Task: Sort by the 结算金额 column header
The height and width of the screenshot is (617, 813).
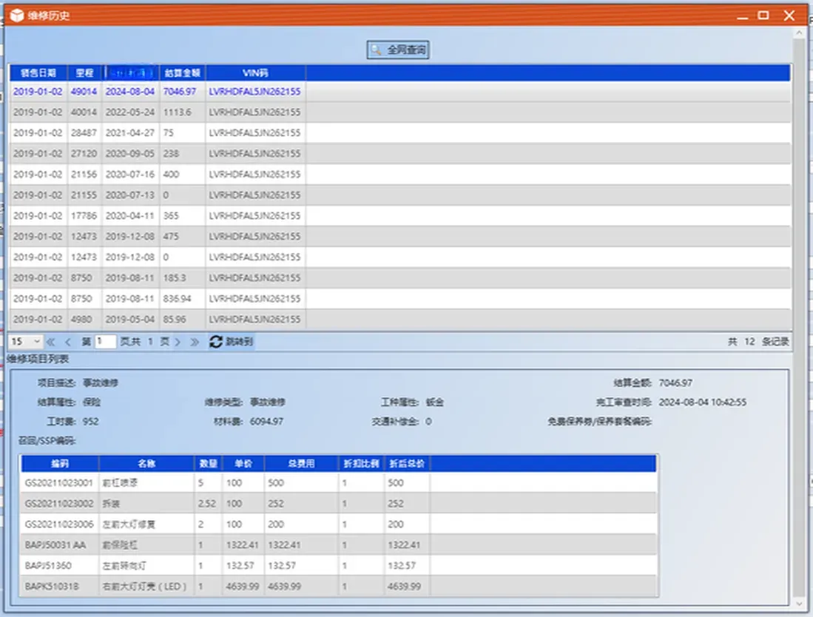Action: pos(183,73)
